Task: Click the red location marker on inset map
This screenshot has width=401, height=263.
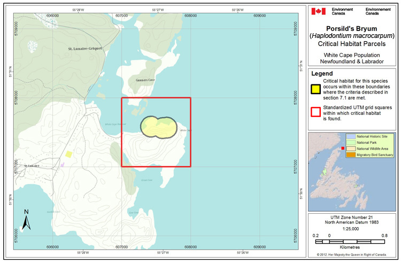Action: point(342,148)
